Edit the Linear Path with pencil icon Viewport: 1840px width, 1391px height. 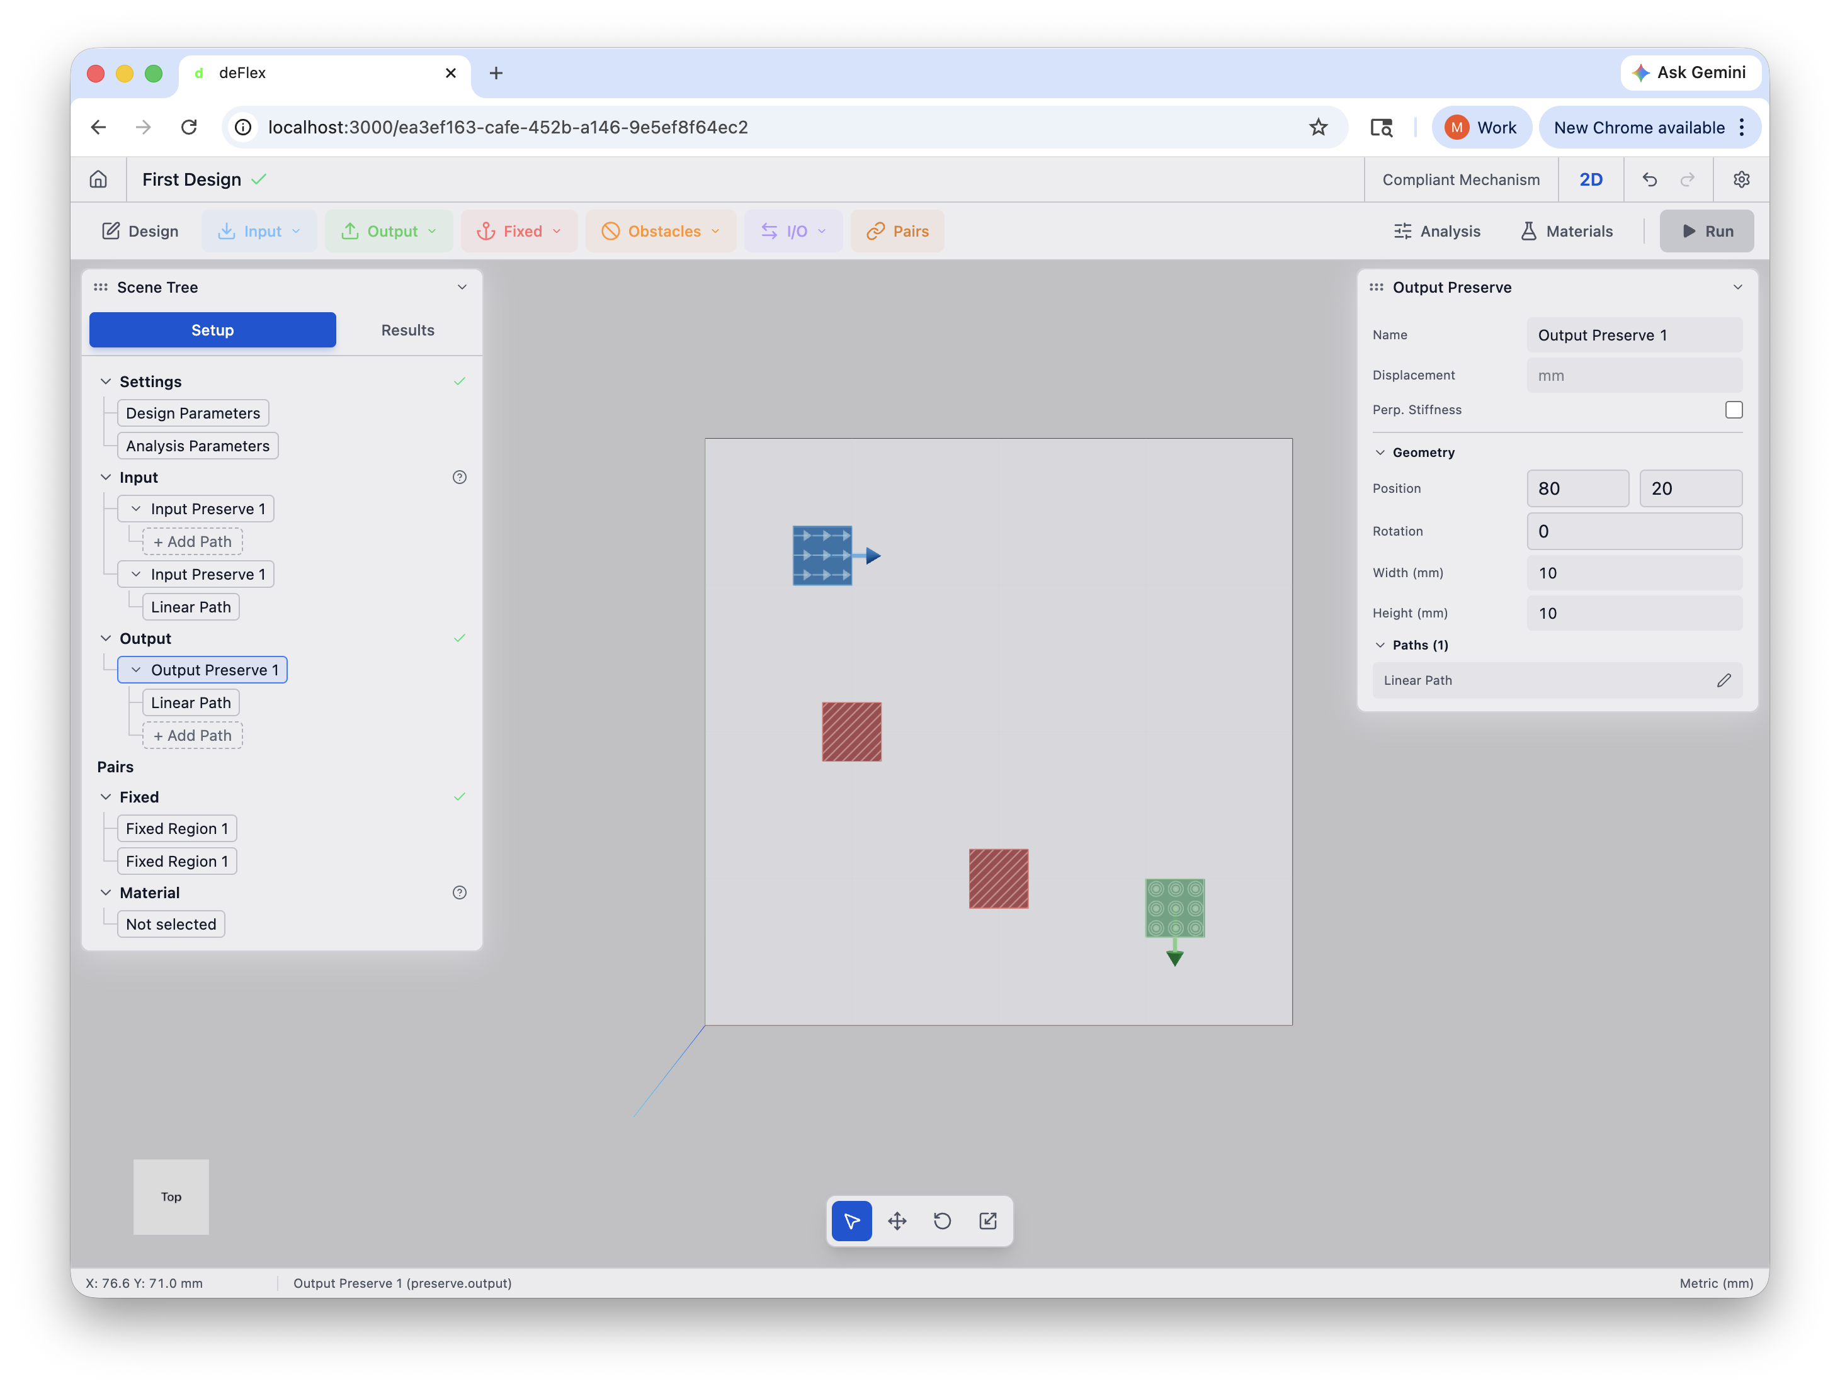(x=1724, y=680)
